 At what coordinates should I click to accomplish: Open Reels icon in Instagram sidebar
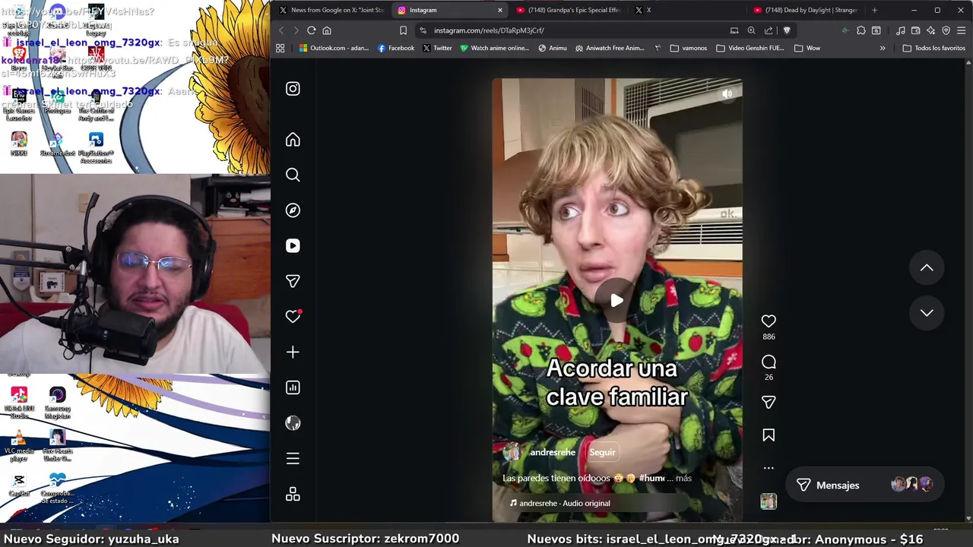[293, 245]
